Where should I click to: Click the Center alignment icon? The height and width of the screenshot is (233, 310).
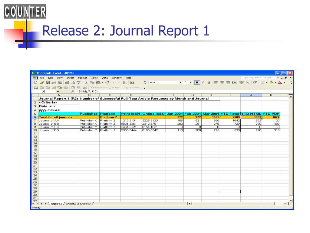(x=222, y=83)
